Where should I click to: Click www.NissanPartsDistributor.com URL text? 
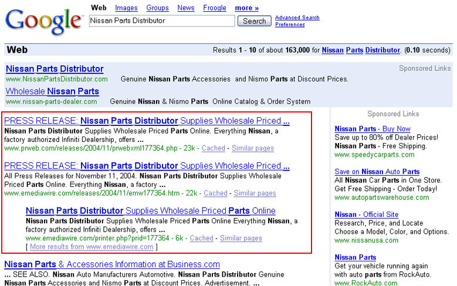(57, 79)
